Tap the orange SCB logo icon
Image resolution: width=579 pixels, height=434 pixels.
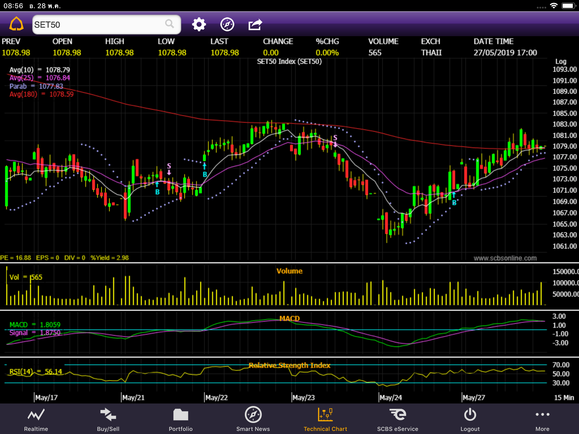tap(16, 24)
